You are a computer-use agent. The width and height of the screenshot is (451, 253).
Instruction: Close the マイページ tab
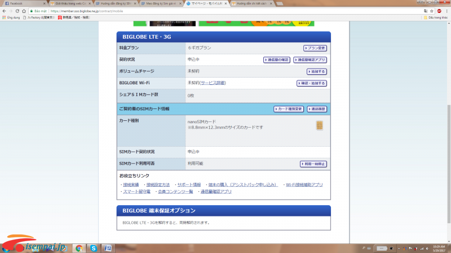click(x=226, y=3)
